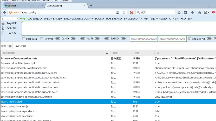216x121 pixels.
Task: Click the browser search box
Action: pyautogui.click(x=155, y=12)
